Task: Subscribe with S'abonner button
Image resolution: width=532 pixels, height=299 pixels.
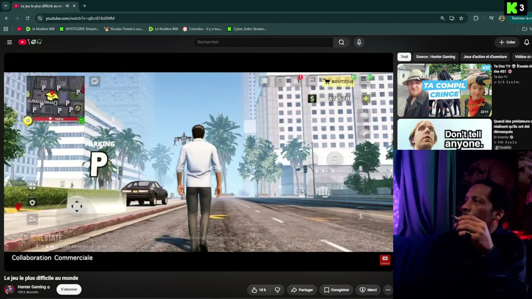Action: [69, 289]
